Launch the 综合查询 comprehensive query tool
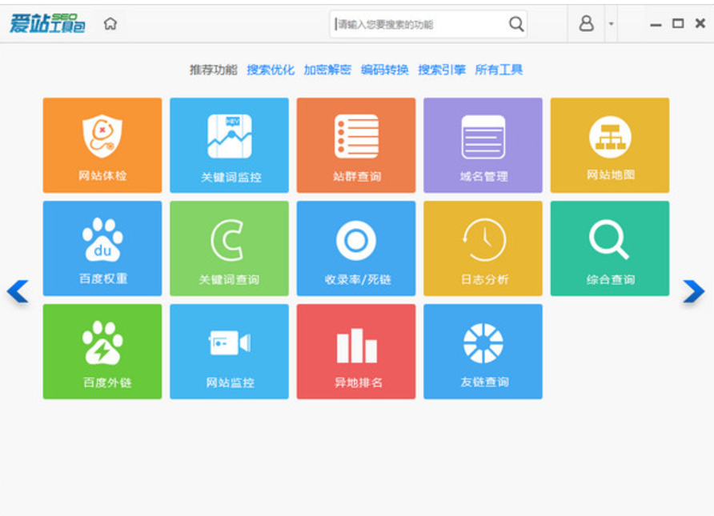The height and width of the screenshot is (516, 714). (610, 248)
